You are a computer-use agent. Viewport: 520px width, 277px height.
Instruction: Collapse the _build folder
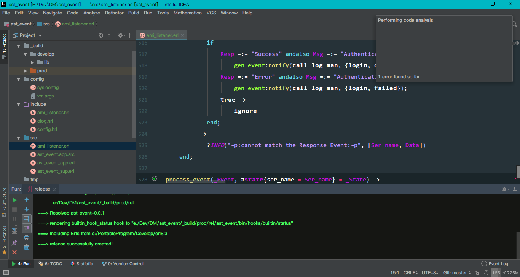tap(18, 46)
